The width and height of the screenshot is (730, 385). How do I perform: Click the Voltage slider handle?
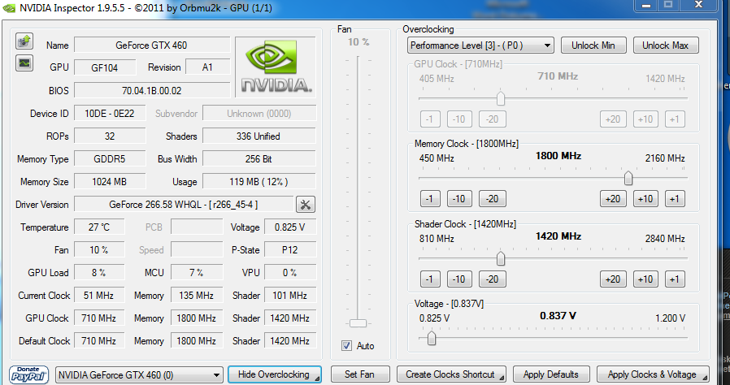pyautogui.click(x=432, y=338)
